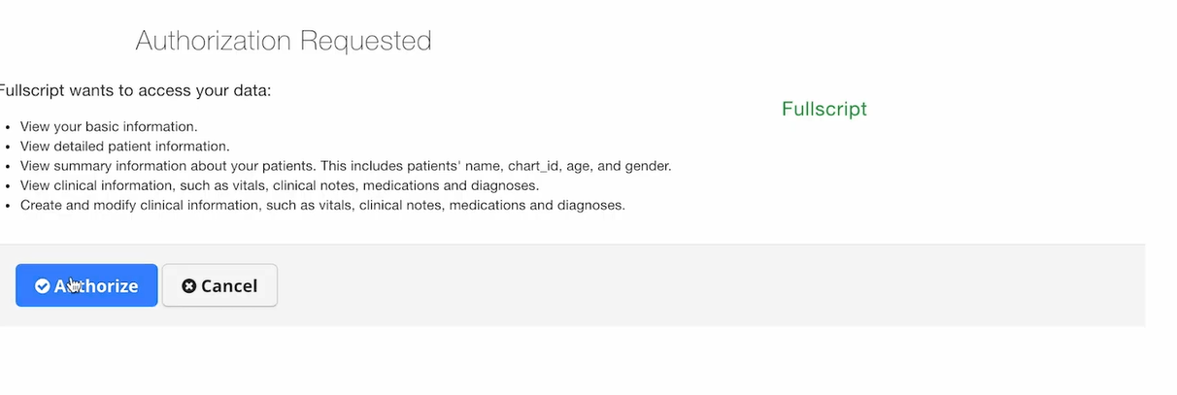
Task: Click the Authorization Requested heading
Action: pyautogui.click(x=284, y=41)
